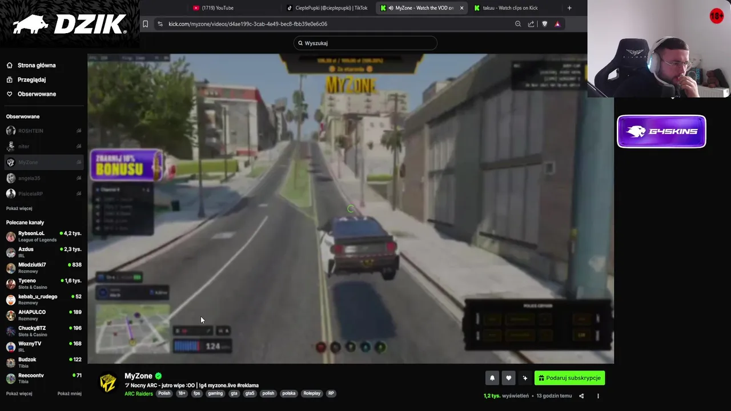Open recommended channel WoznyTV
The width and height of the screenshot is (731, 411).
coord(44,346)
